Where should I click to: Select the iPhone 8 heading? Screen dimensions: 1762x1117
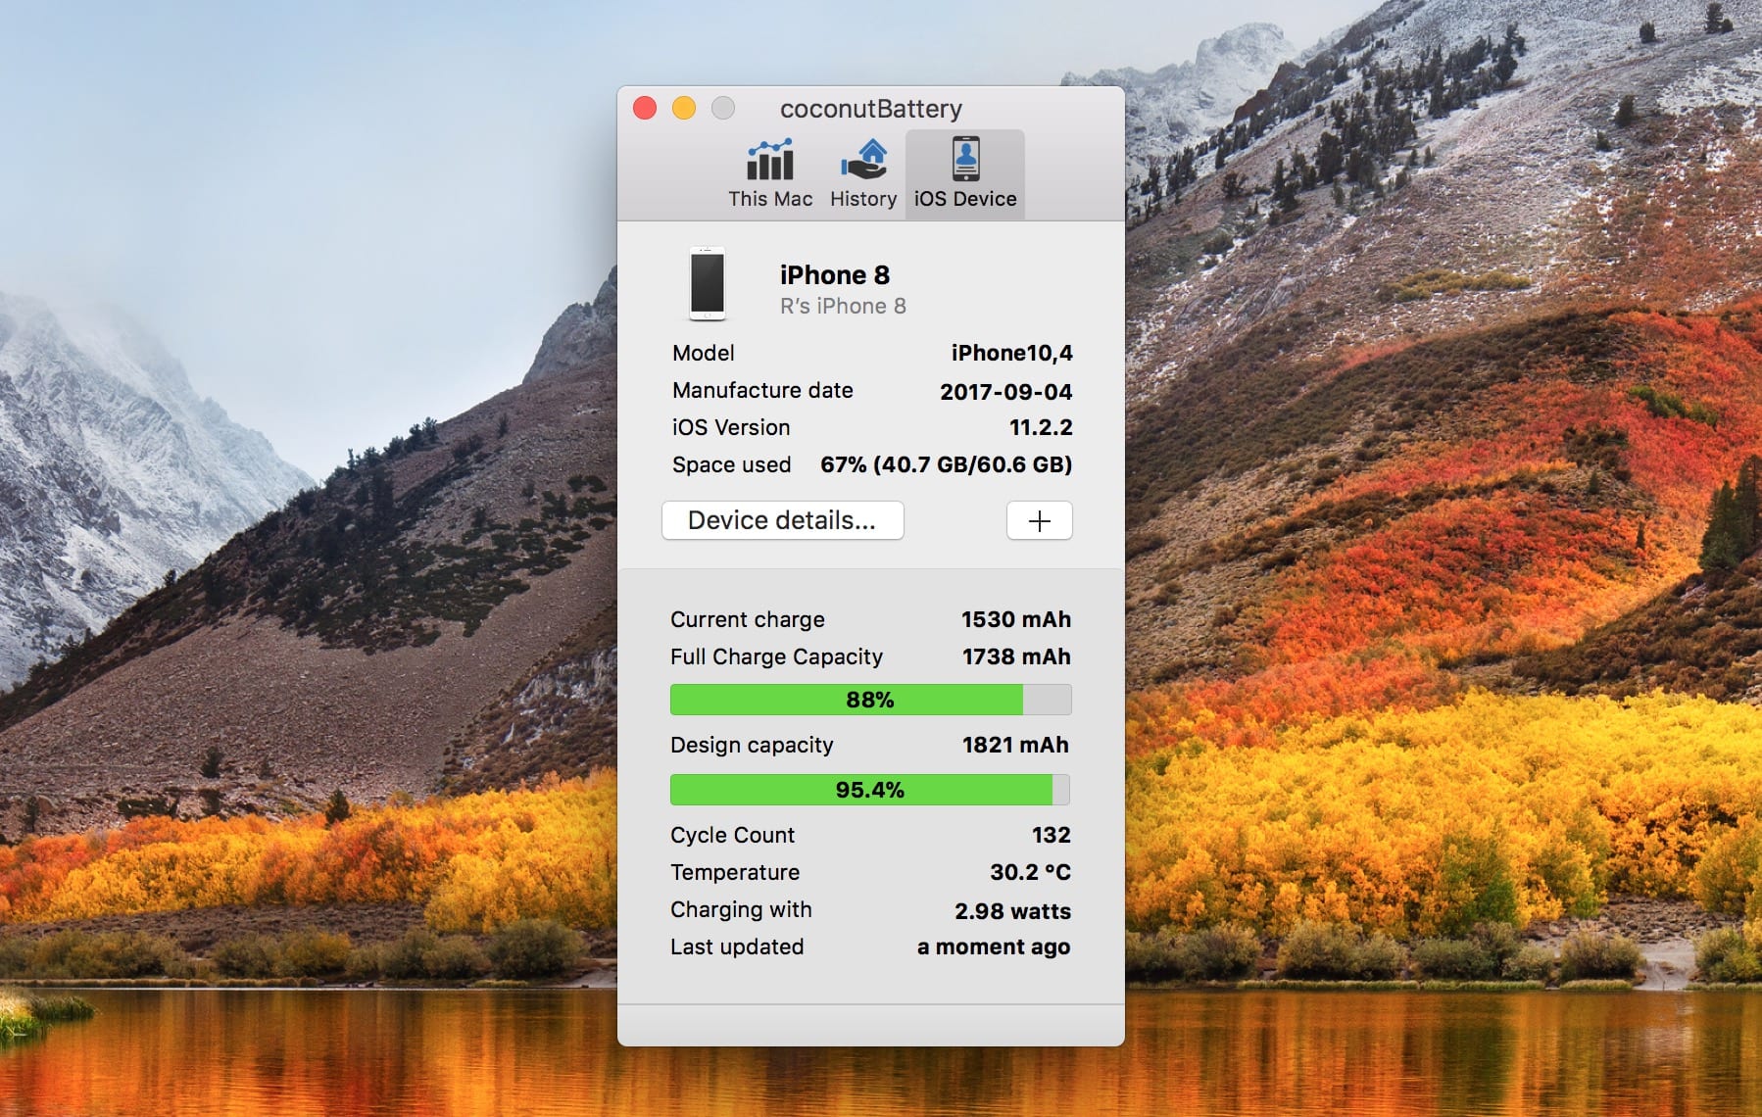click(835, 275)
